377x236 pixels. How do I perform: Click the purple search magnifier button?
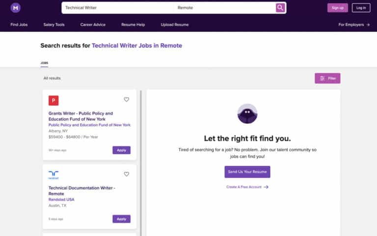[x=280, y=8]
